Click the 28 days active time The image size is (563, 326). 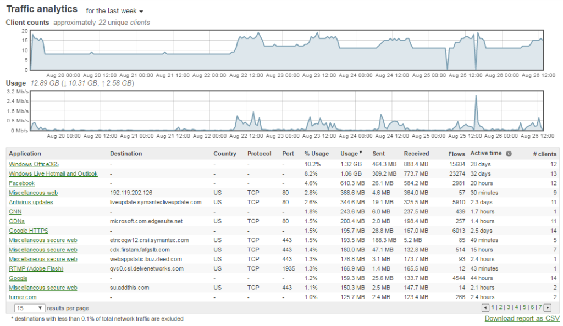481,164
